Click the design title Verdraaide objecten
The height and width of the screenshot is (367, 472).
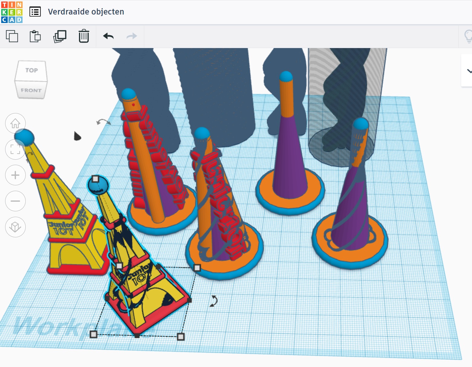point(86,12)
